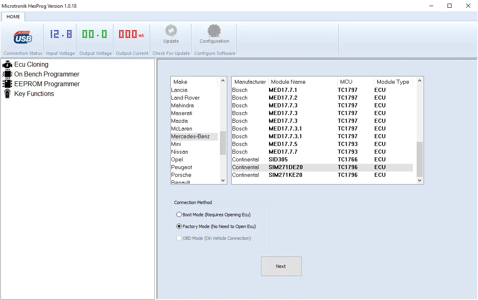Viewport: 478px width, 300px height.
Task: Select Lancia in the Make list
Action: [x=194, y=90]
